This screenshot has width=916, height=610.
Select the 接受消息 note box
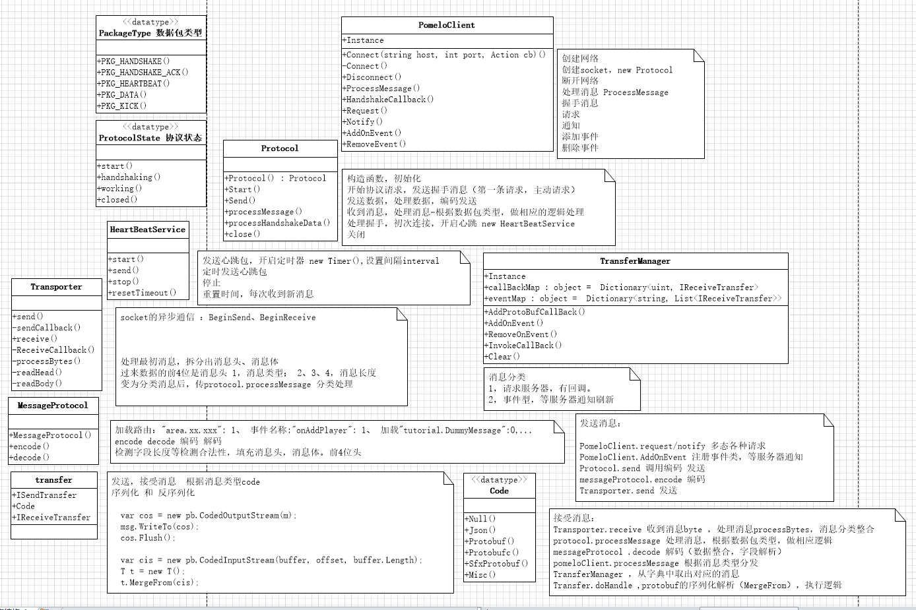[727, 552]
